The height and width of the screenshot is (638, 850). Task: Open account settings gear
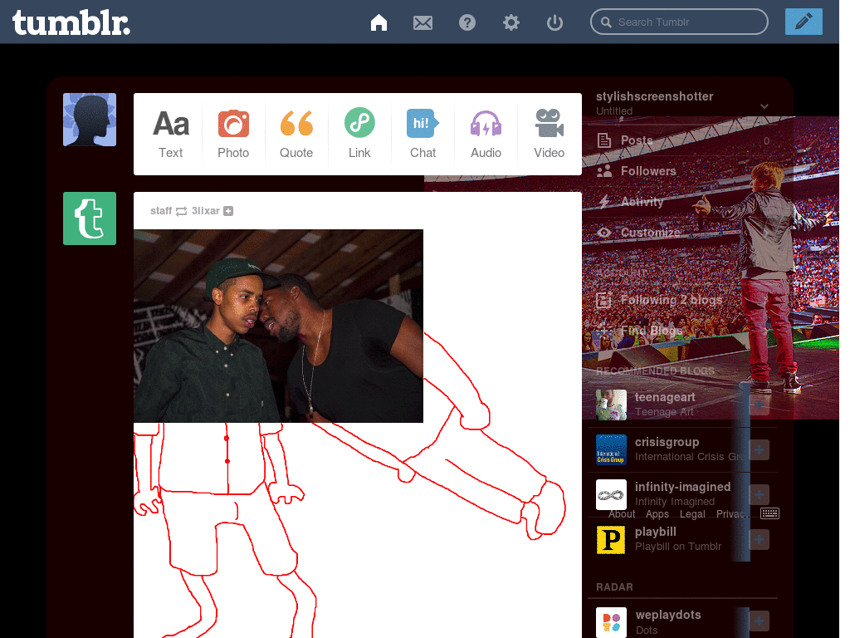pos(510,22)
